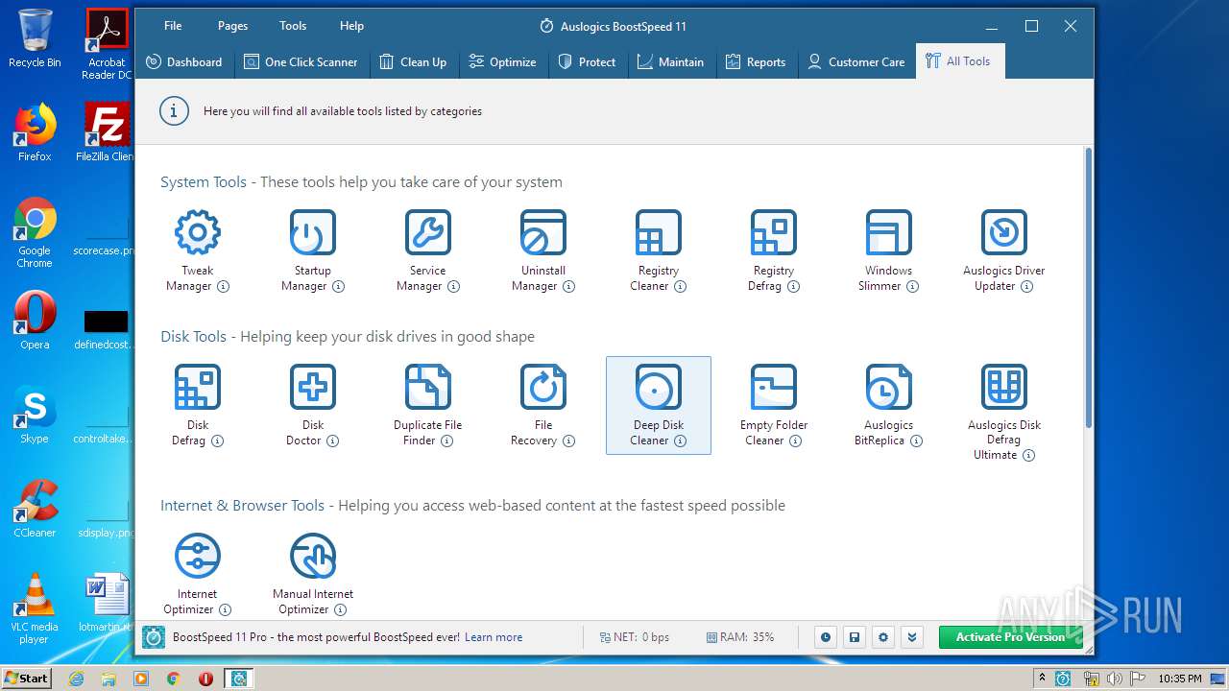The width and height of the screenshot is (1229, 691).
Task: Open settings gear in status bar
Action: coord(883,637)
